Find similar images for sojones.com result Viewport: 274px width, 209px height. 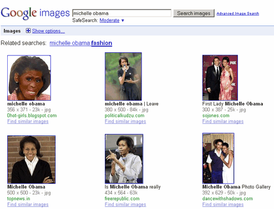tap(223, 122)
